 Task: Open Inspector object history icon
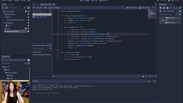tap(180, 8)
